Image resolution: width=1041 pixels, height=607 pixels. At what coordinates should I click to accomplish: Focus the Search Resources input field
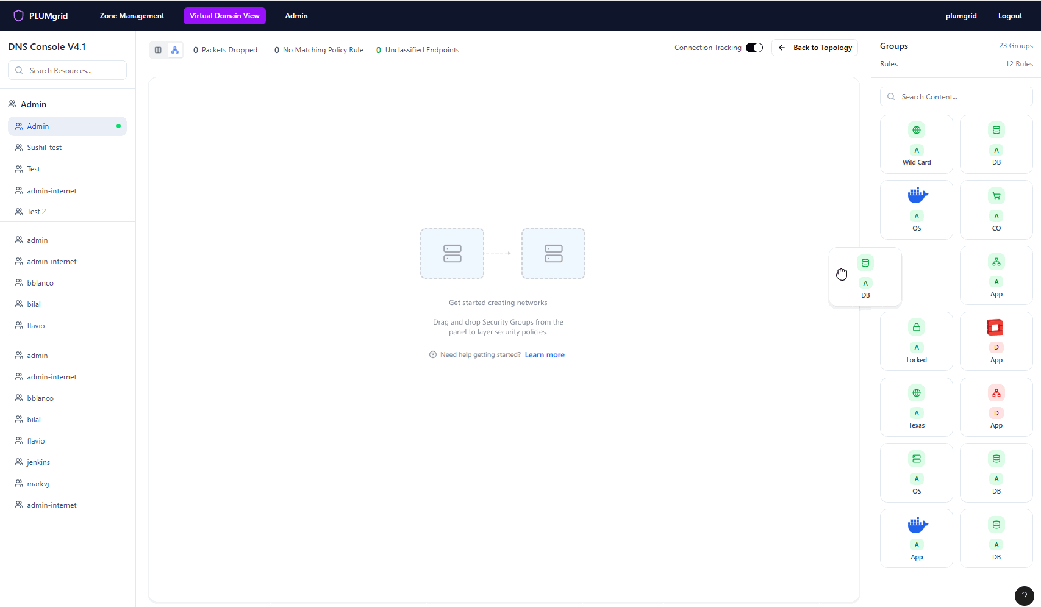(x=67, y=70)
